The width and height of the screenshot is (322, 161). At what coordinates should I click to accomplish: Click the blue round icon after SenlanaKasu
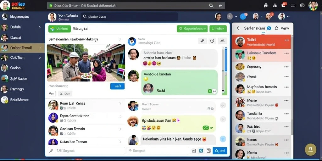269,28
